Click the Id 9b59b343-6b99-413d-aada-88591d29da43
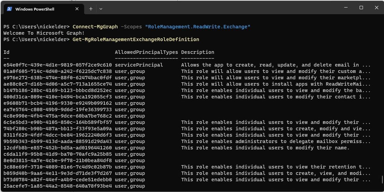This screenshot has height=192, width=384. [58, 142]
